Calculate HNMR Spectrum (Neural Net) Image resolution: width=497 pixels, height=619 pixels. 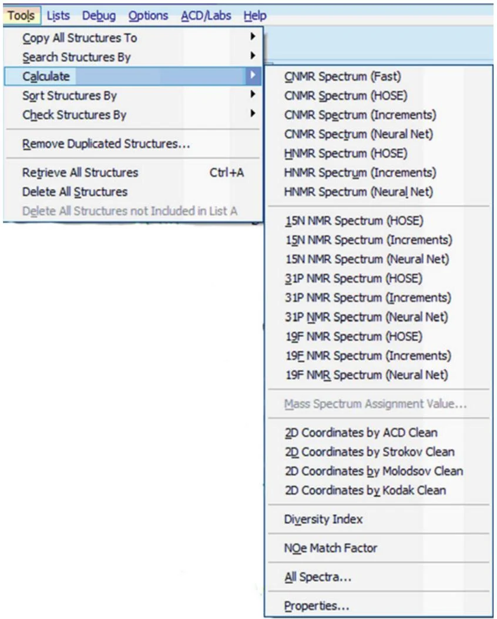379,192
